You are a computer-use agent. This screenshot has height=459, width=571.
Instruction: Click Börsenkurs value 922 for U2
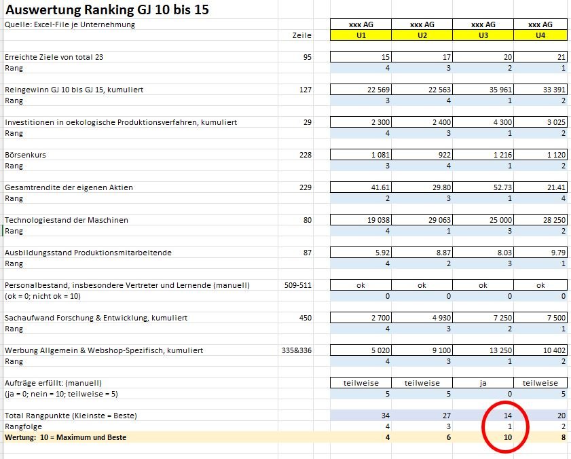point(422,154)
